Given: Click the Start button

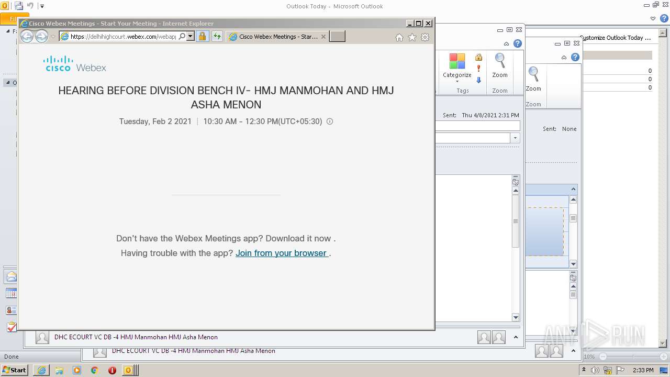Looking at the screenshot, I should coord(14,370).
